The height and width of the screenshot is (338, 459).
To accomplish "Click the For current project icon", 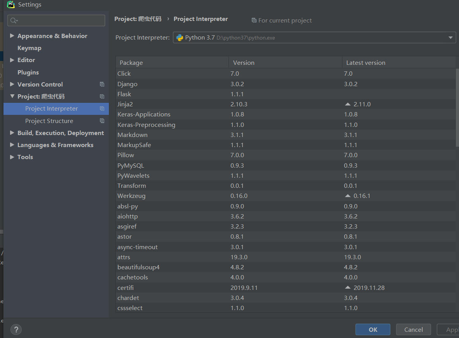I will click(254, 20).
